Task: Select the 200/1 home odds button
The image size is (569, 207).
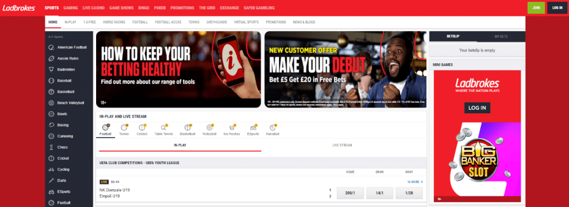Action: (x=350, y=193)
